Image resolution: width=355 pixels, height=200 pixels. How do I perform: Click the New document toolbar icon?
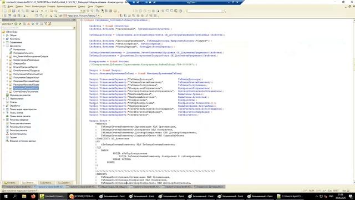tap(5, 11)
